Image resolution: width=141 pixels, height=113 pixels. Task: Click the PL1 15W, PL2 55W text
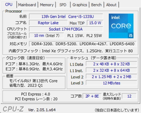(x=85, y=36)
